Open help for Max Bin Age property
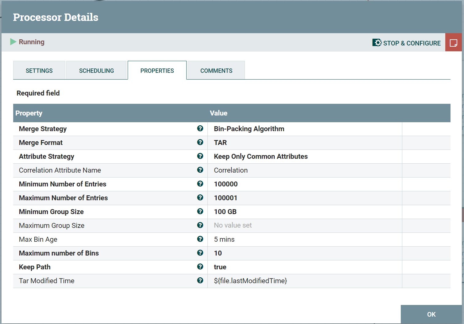 (200, 239)
